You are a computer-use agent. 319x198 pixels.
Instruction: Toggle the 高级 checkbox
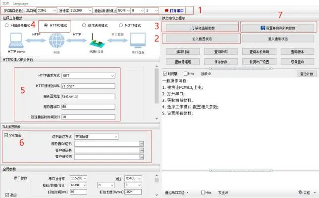(x=7, y=195)
